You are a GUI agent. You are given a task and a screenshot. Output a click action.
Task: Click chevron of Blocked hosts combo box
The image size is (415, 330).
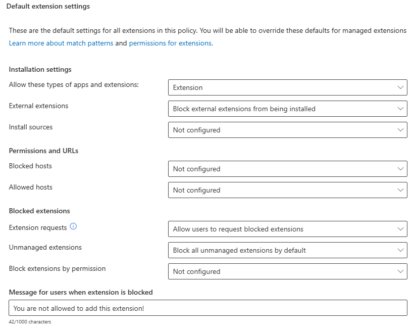pyautogui.click(x=401, y=169)
